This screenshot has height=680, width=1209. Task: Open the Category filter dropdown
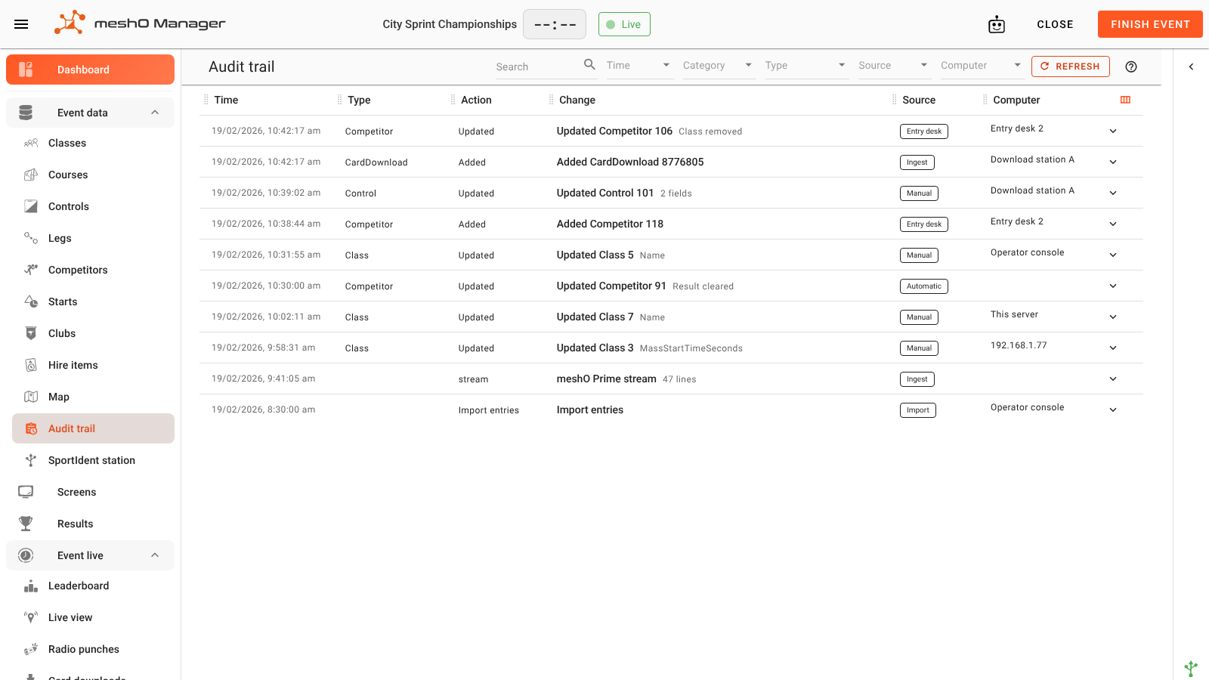(718, 66)
